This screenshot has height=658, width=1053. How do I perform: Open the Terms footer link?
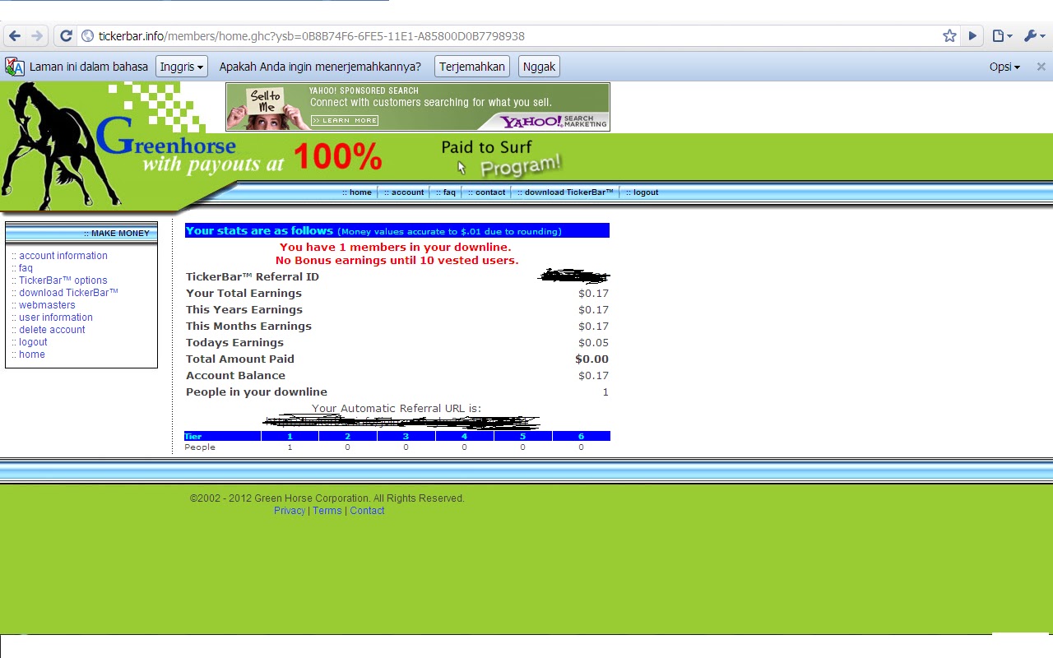pos(327,511)
